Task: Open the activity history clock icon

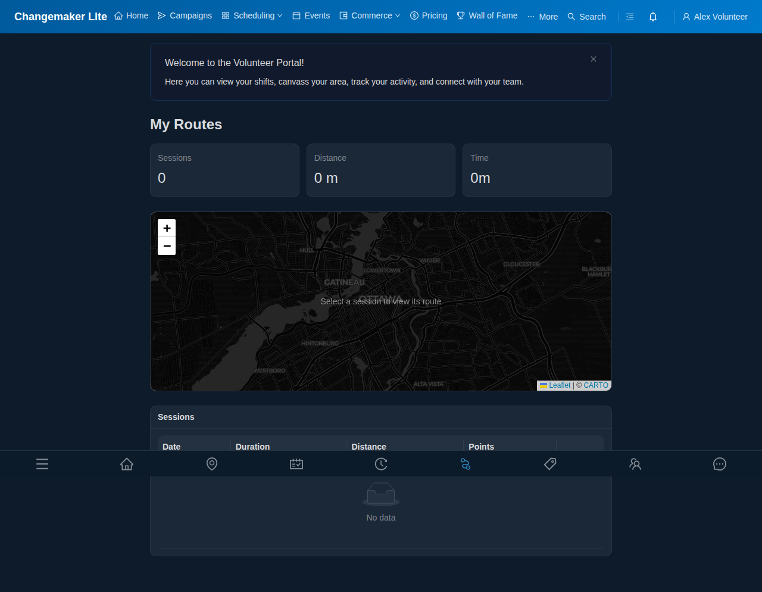Action: click(x=381, y=464)
